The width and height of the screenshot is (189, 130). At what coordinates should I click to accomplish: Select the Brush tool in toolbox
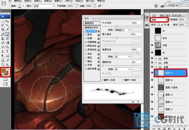tap(7, 34)
